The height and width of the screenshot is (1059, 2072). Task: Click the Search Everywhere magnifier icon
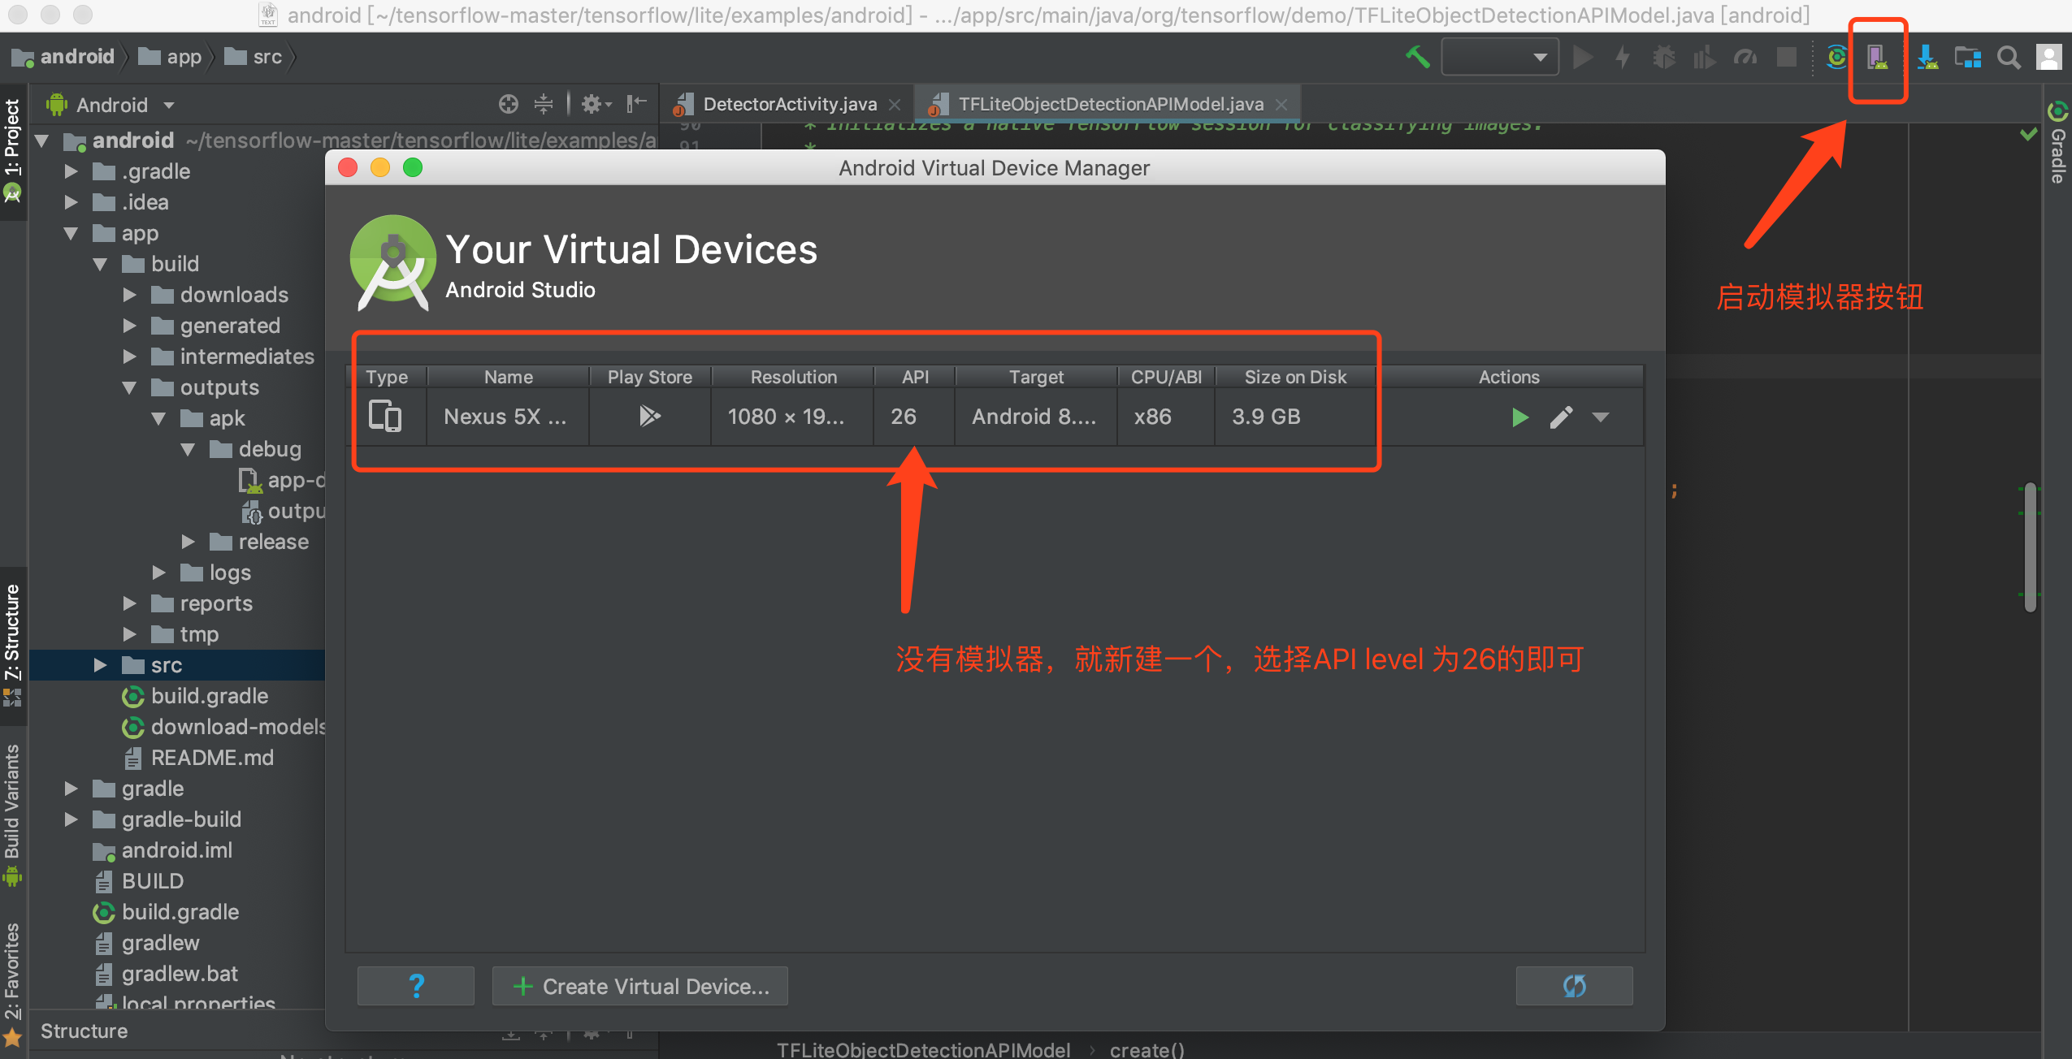click(x=2009, y=57)
